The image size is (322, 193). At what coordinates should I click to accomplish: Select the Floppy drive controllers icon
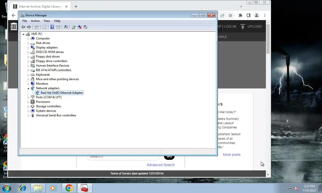pos(32,61)
